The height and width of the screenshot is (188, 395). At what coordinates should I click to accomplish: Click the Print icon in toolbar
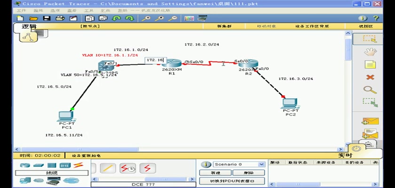[x=60, y=18]
